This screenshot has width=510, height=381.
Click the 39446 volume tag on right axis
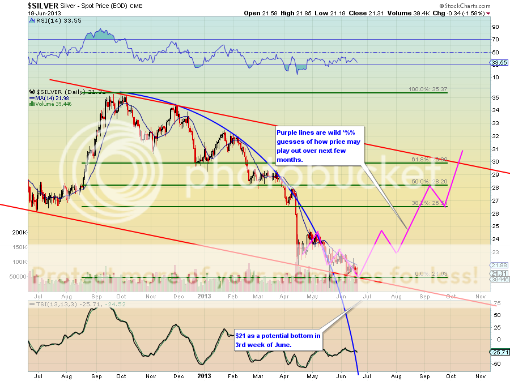click(499, 279)
